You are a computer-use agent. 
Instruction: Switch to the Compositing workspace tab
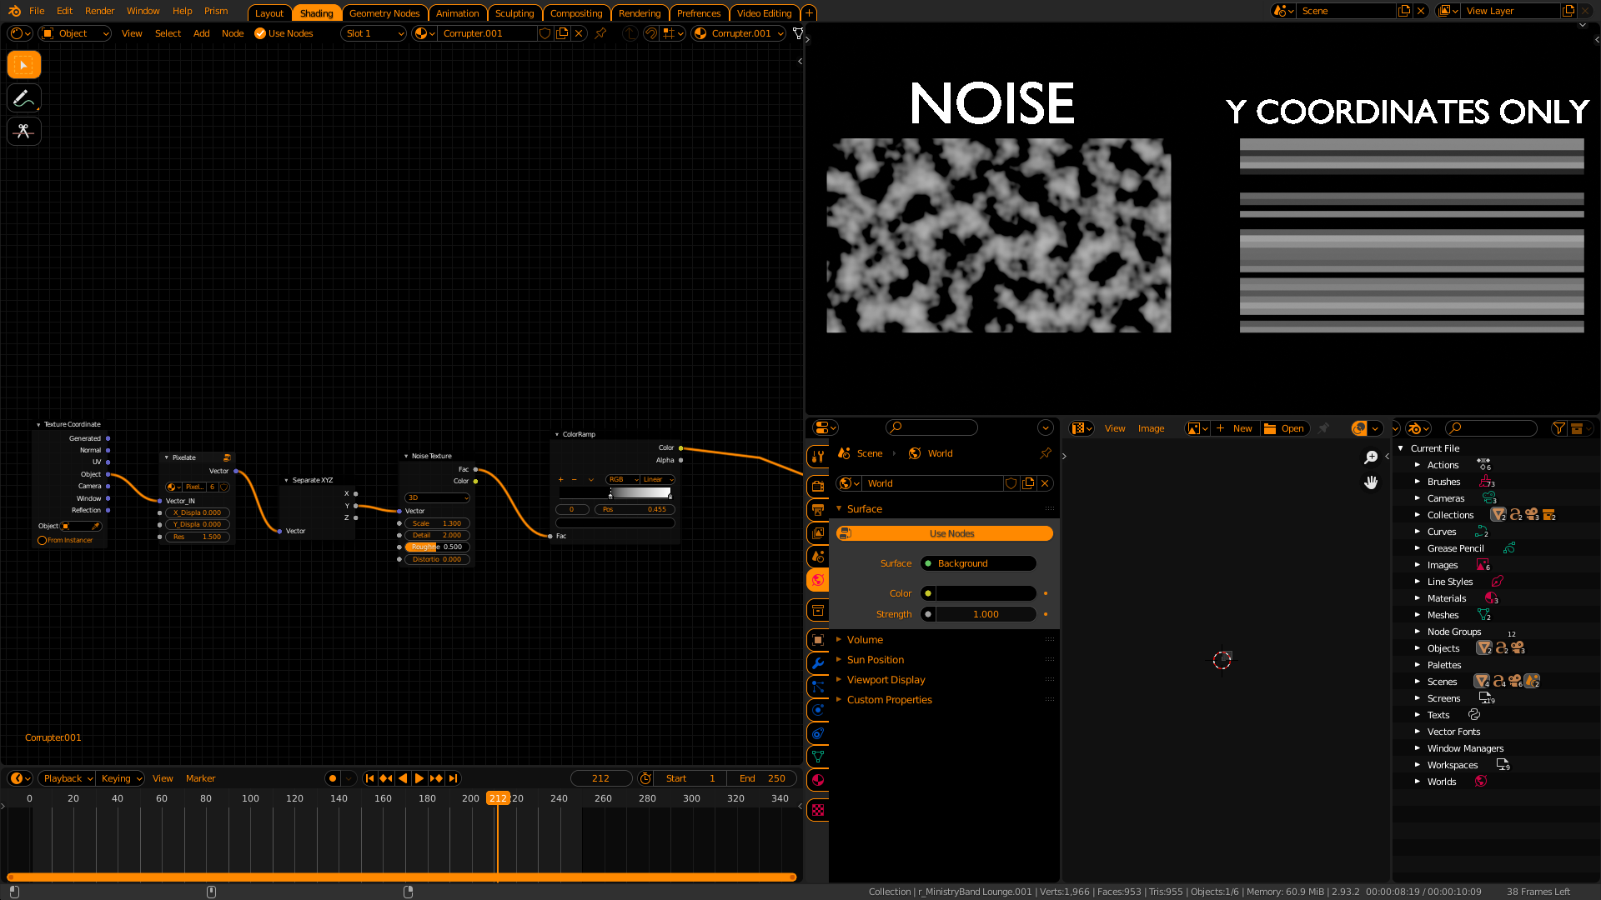[576, 13]
